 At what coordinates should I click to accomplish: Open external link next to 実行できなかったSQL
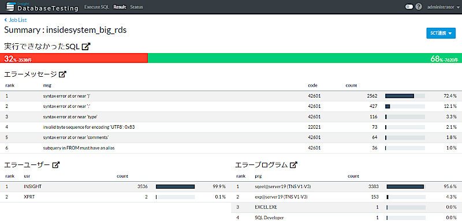(86, 46)
